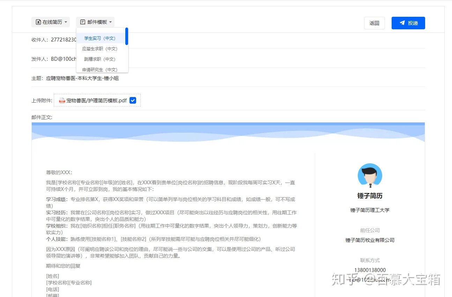Collapse the template list with its chevron
This screenshot has height=297, width=452.
click(110, 22)
